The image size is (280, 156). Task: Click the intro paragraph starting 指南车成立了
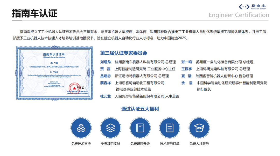pos(139,35)
